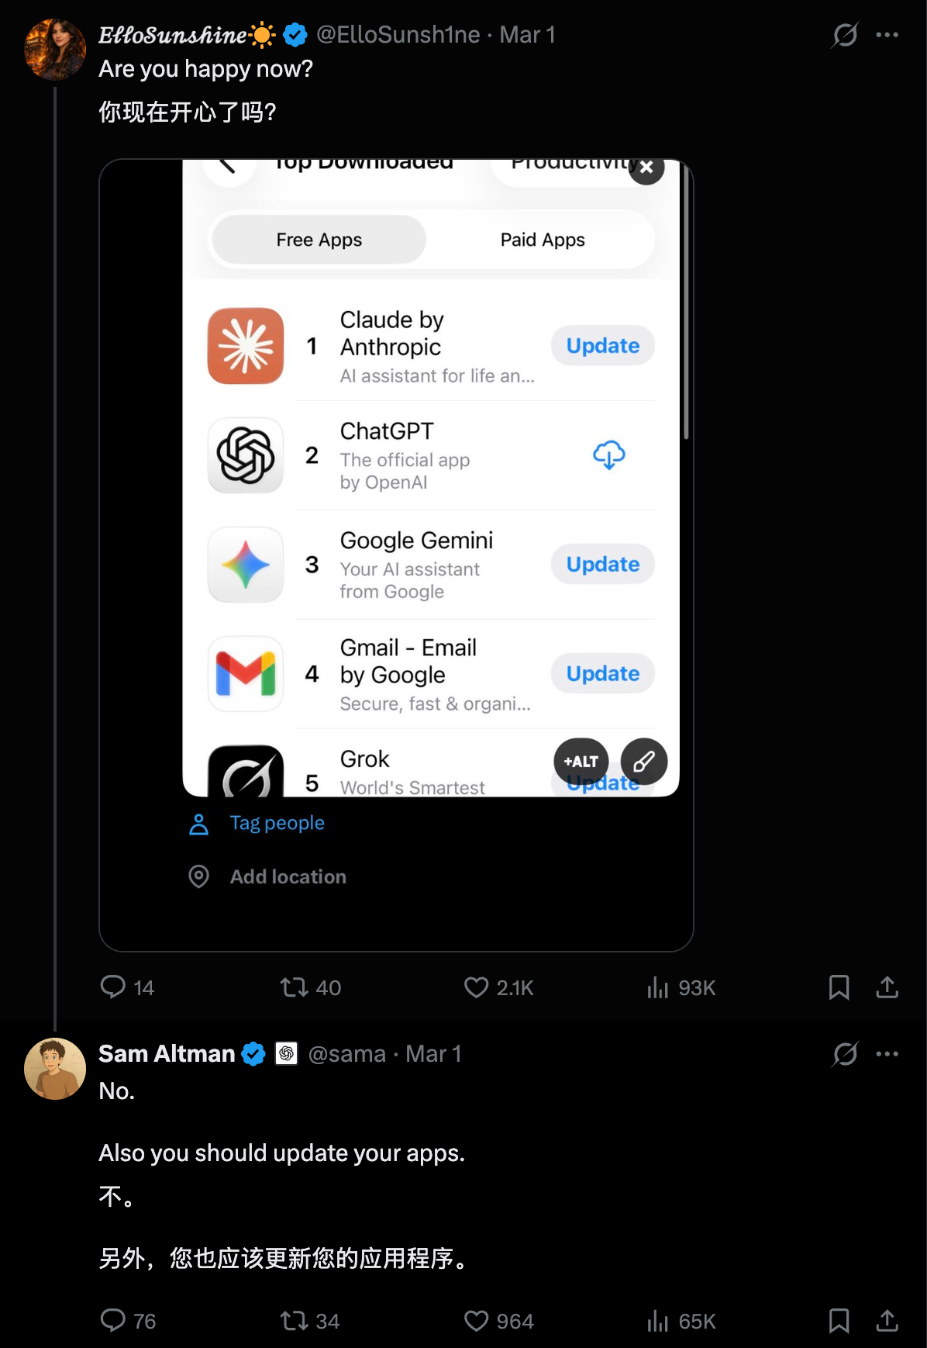Retweet Sam Altman's reply
This screenshot has height=1348, width=927.
[x=295, y=1320]
